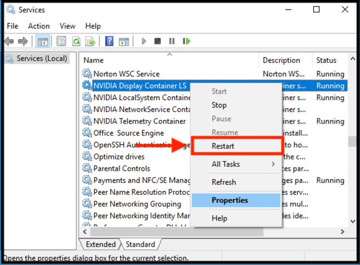Image resolution: width=360 pixels, height=265 pixels.
Task: Select the NVIDIA Display Container LS row
Action: tap(215, 85)
